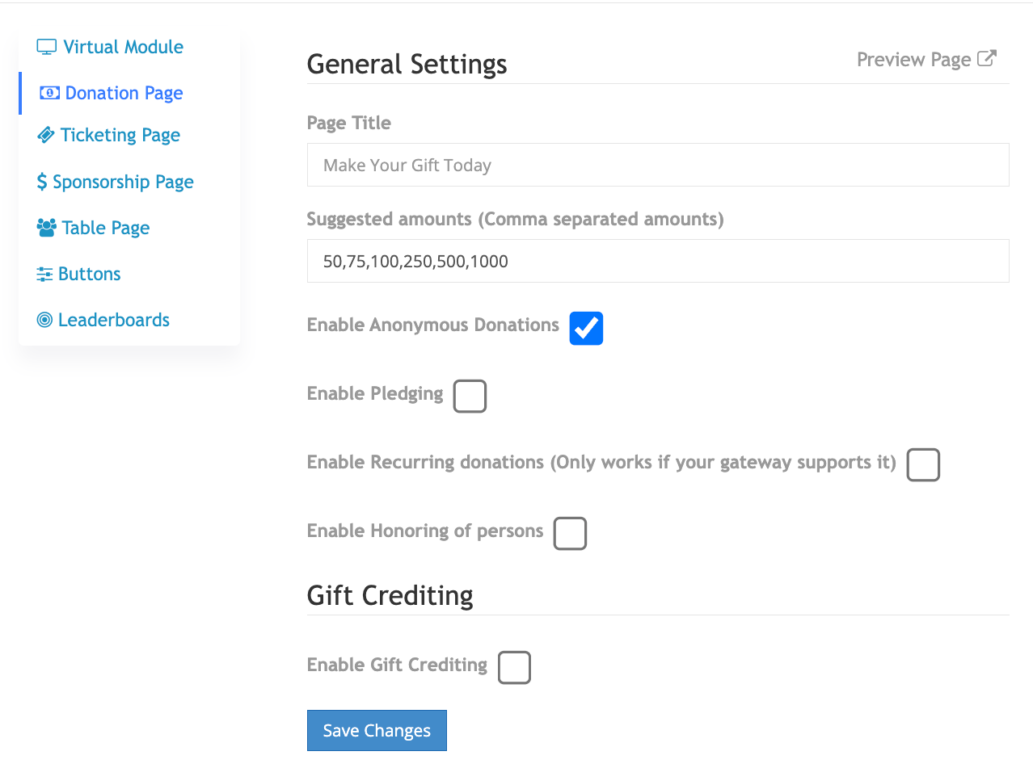Uncheck Enable Anonymous Donations checkbox

[x=586, y=328]
